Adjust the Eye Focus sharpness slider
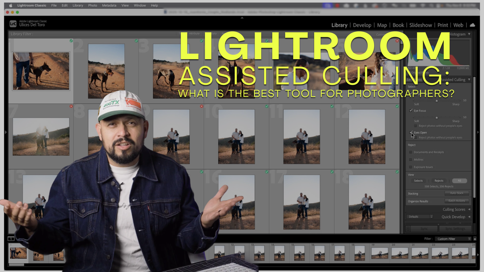 pos(437,118)
